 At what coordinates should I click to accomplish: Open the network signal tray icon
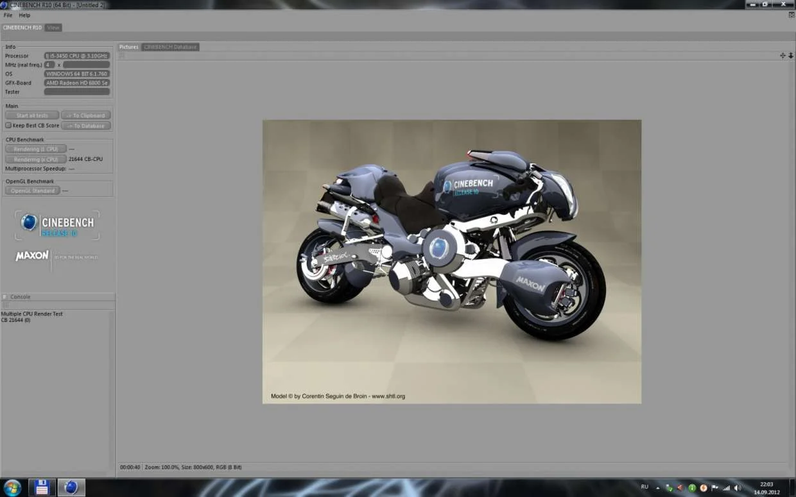click(x=728, y=488)
